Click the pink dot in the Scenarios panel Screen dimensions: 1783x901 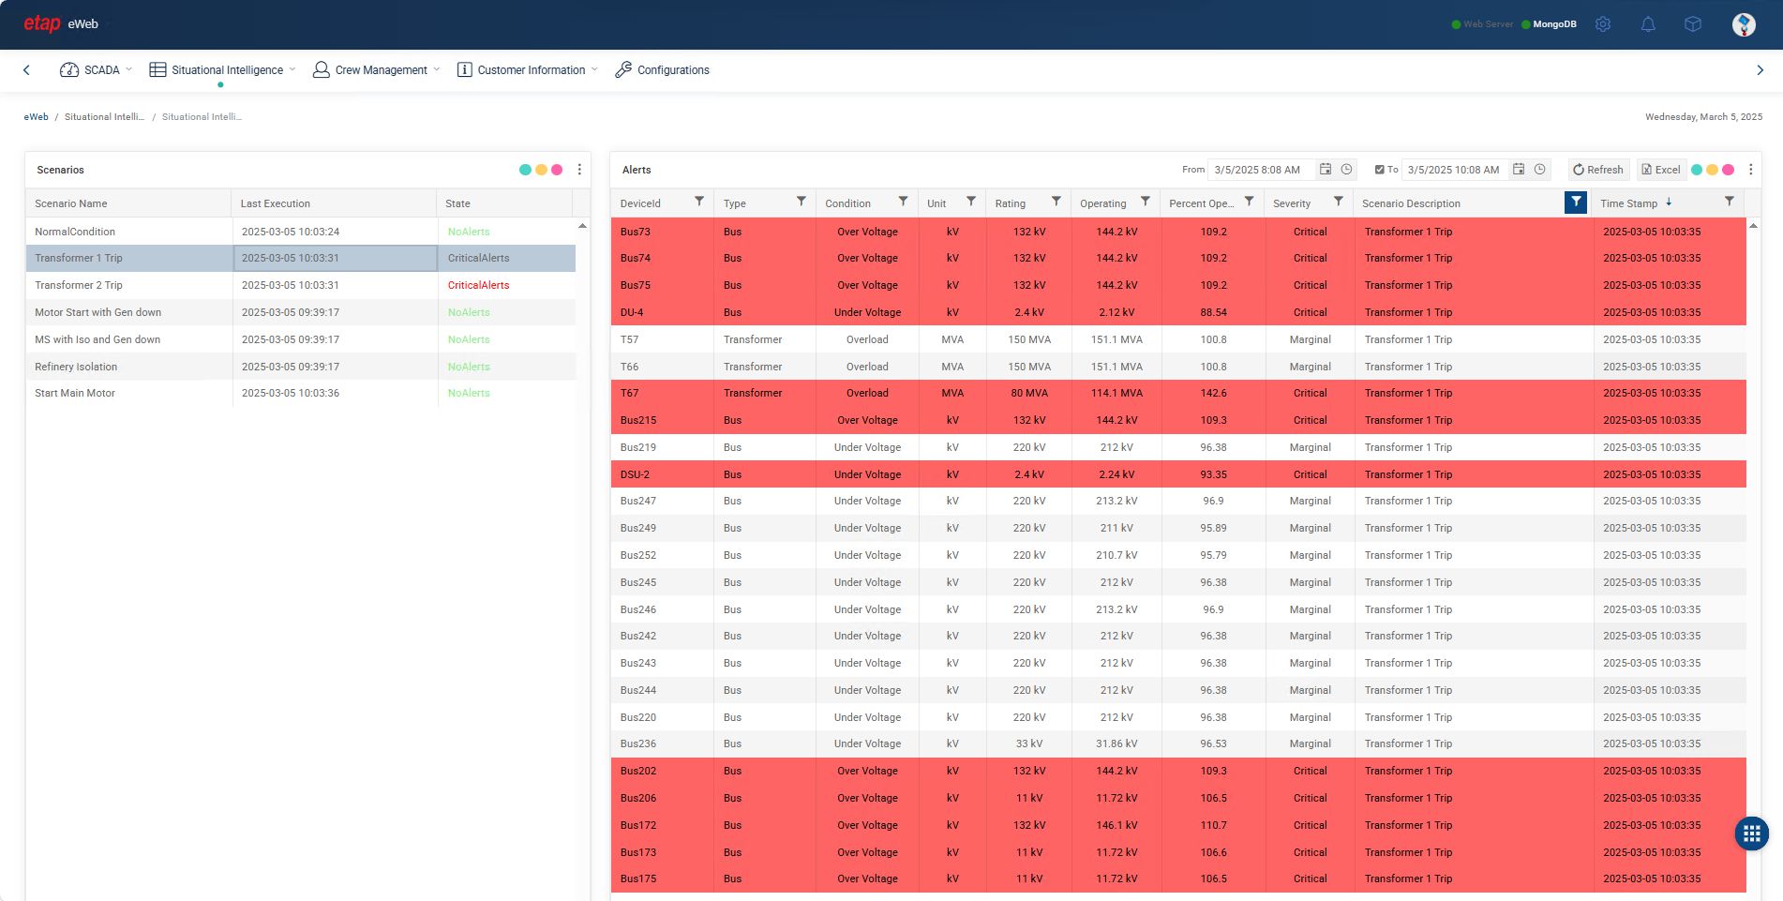[557, 170]
